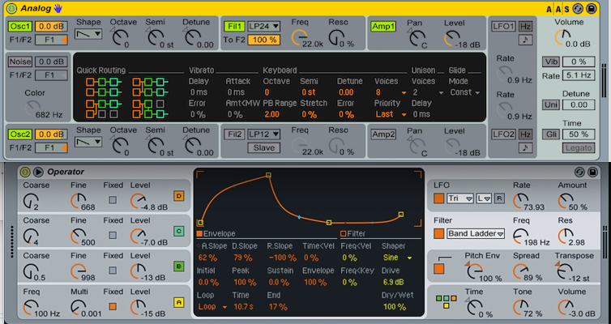Open Fil2 LP12 filter type dropdown
Viewport: 611px width, 324px height.
pos(264,134)
